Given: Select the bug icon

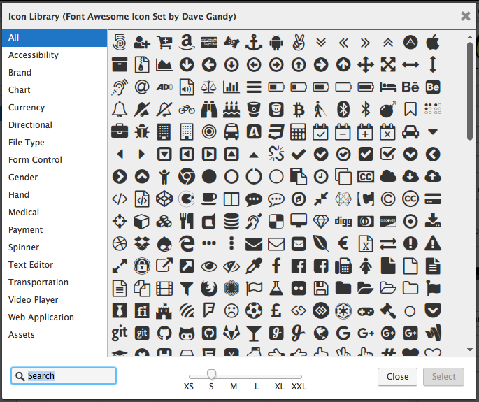Looking at the screenshot, I should 142,131.
